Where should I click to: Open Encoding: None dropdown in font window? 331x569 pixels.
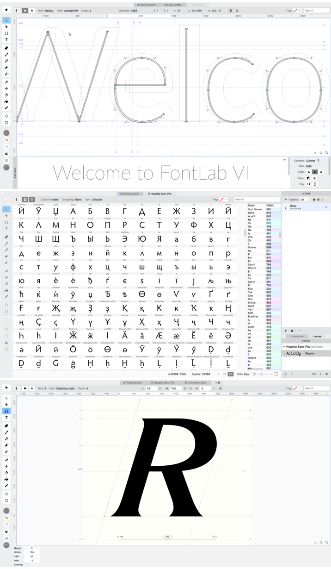(78, 200)
